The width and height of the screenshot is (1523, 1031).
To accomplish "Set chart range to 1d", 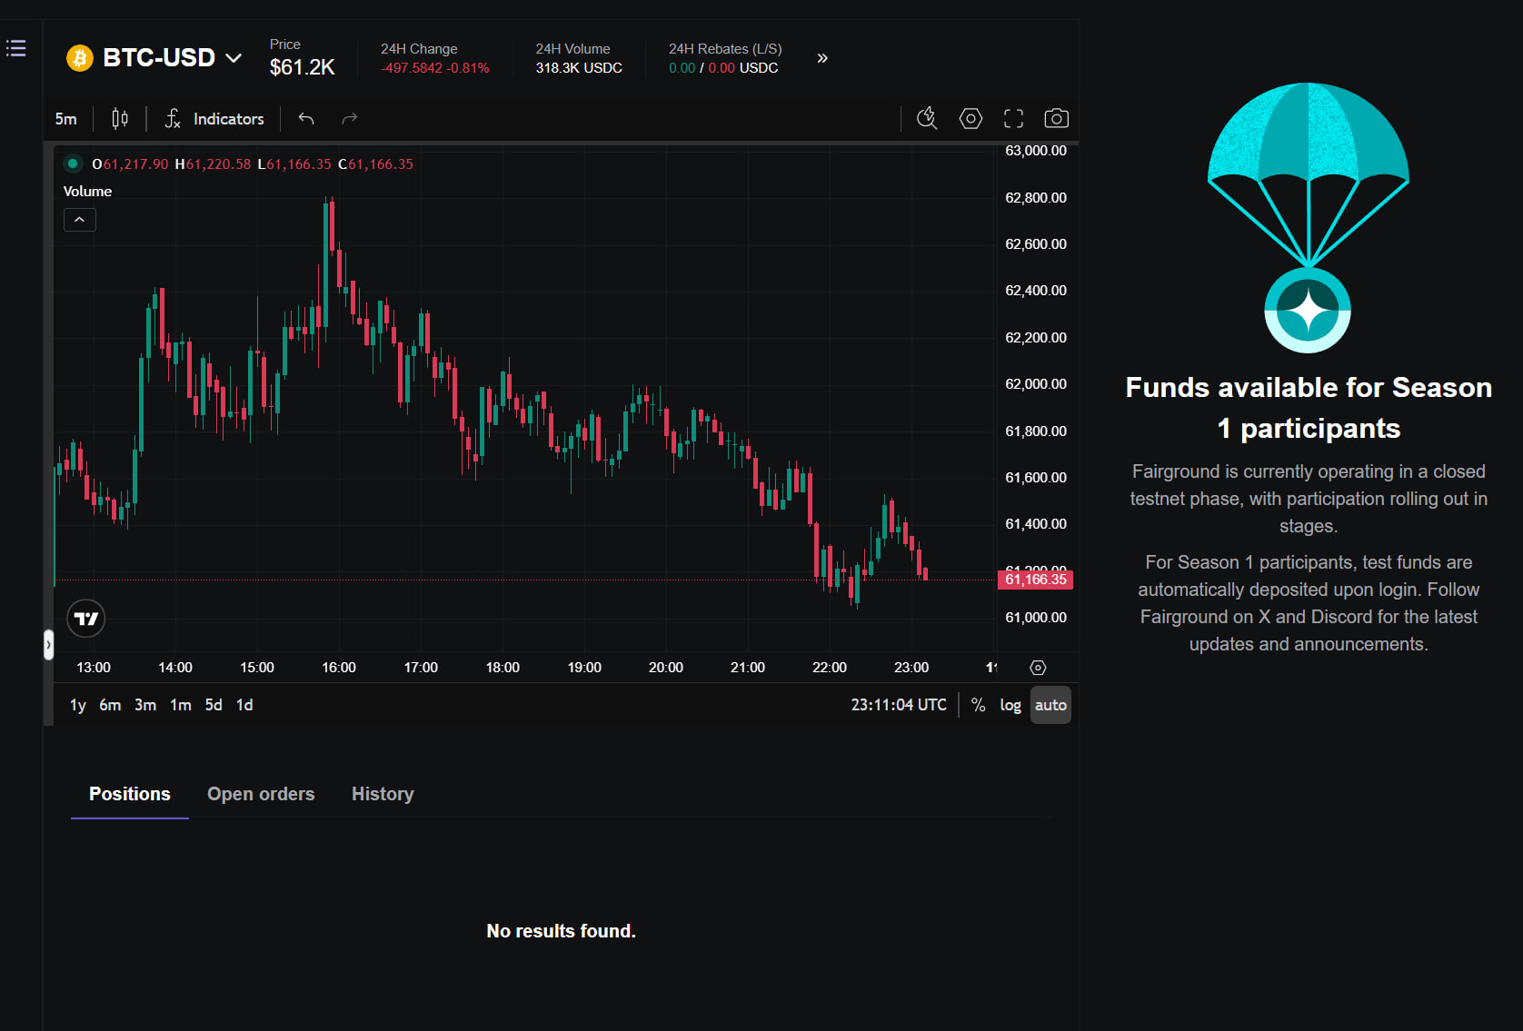I will (244, 705).
